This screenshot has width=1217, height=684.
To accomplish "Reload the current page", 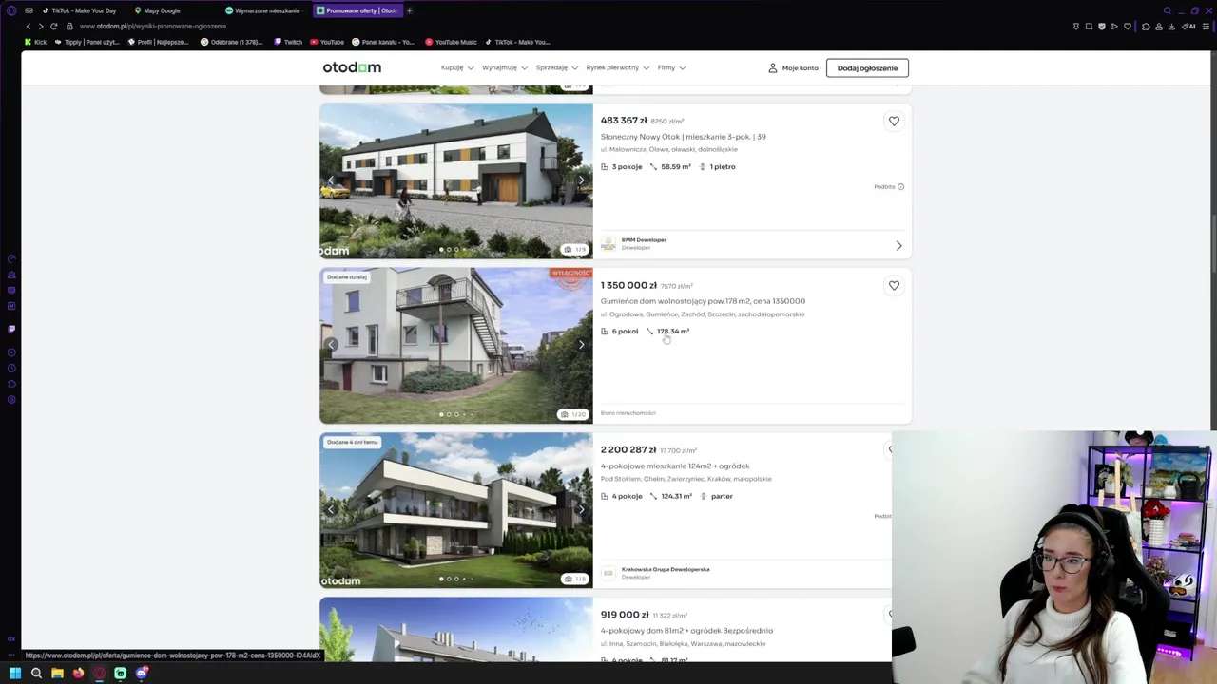I will [53, 27].
